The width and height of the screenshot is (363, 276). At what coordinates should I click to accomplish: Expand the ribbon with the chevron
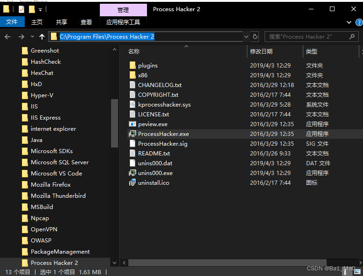pos(349,22)
